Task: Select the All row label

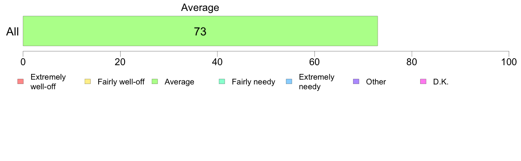Action: point(13,32)
